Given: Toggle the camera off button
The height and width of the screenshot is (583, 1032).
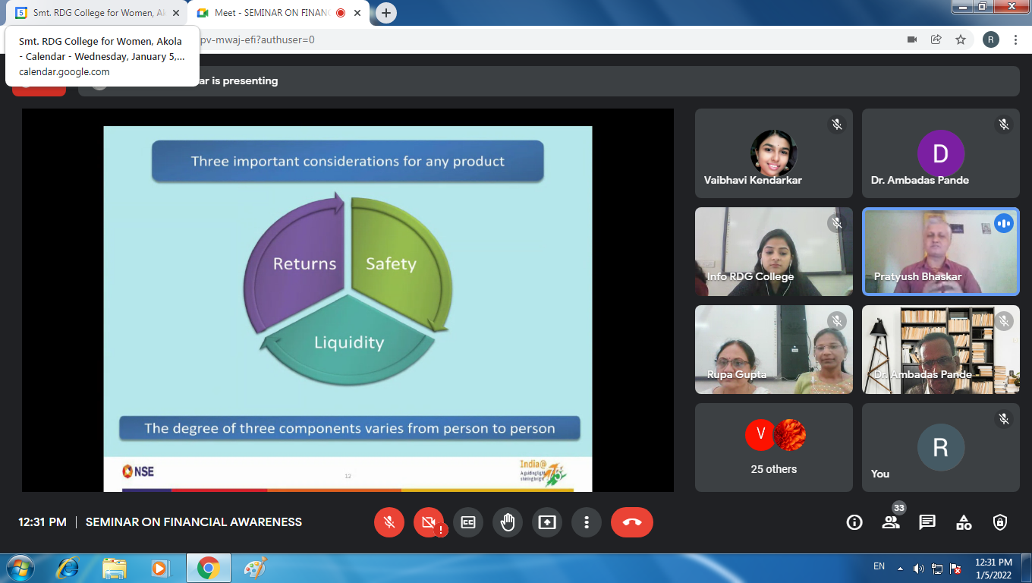Looking at the screenshot, I should 429,522.
